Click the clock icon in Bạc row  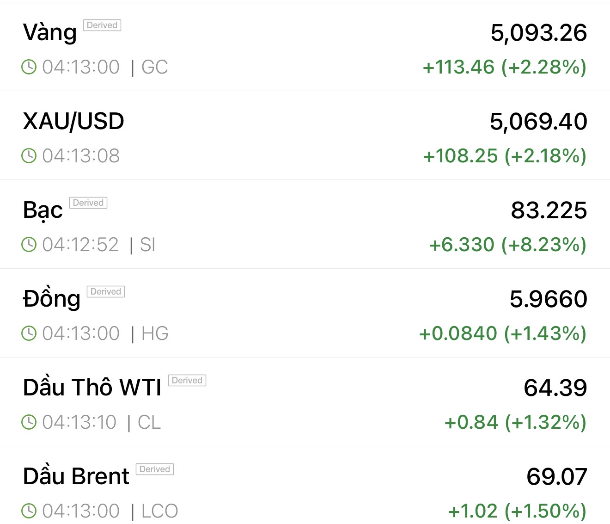[29, 245]
